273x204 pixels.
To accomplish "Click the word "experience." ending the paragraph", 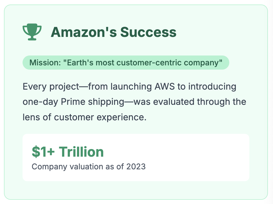I will point(122,117).
